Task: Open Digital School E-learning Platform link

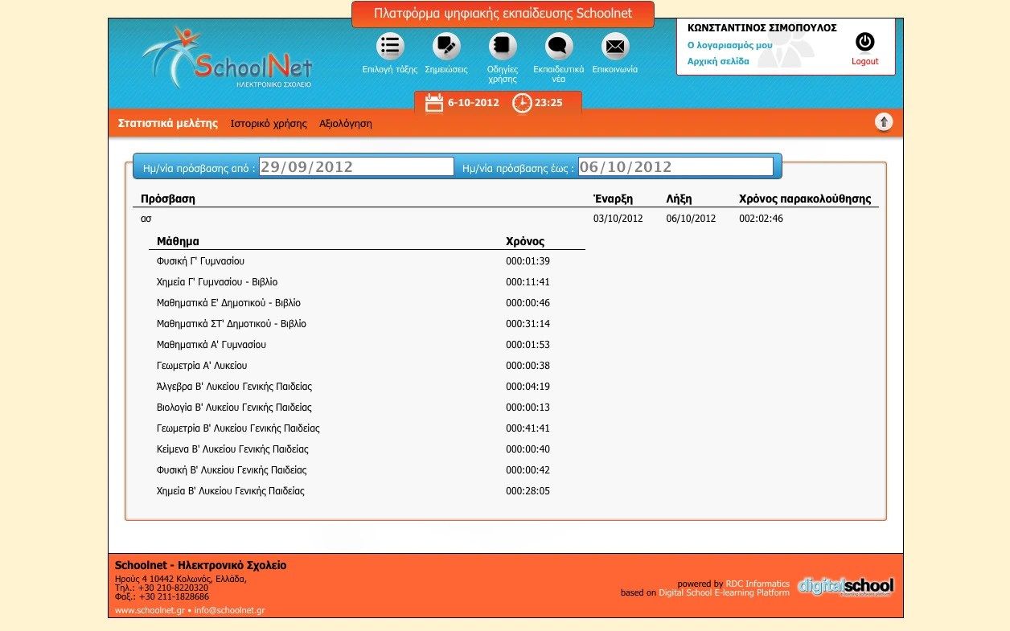Action: 724,593
